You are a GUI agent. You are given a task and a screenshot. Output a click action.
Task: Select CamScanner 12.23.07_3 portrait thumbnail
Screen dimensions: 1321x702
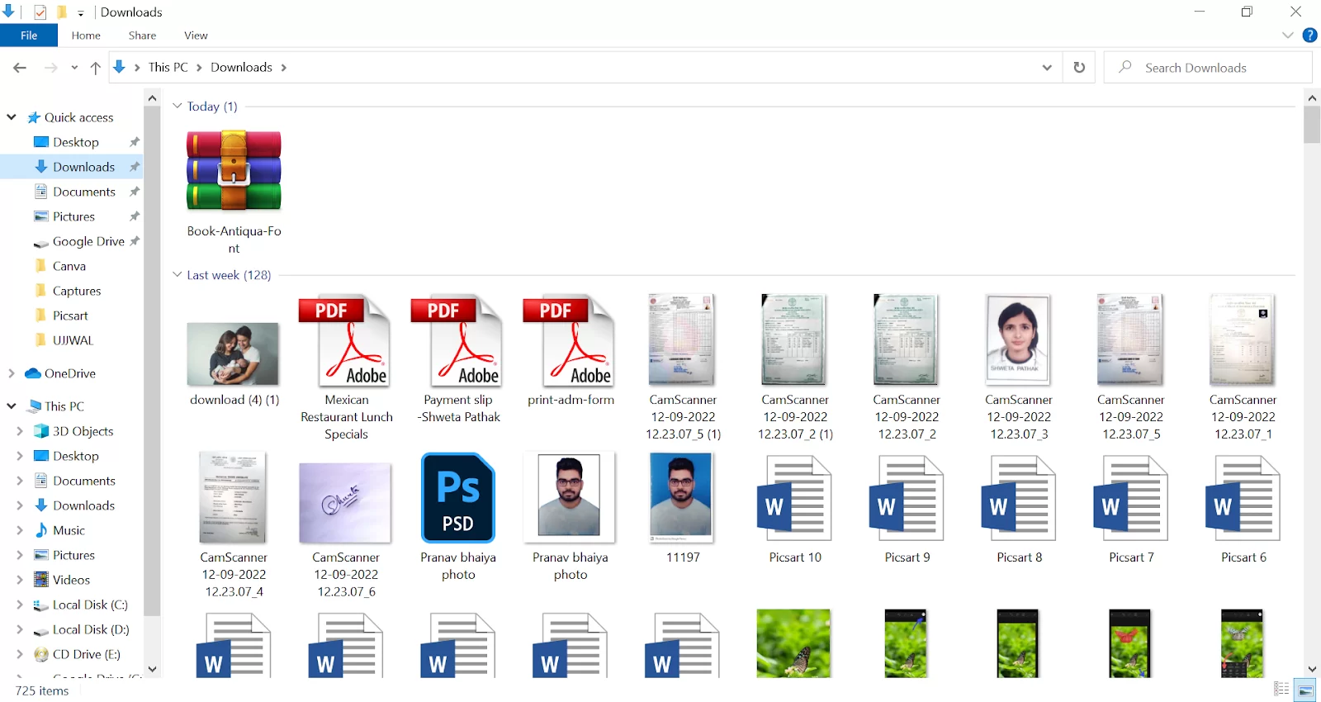click(1018, 340)
